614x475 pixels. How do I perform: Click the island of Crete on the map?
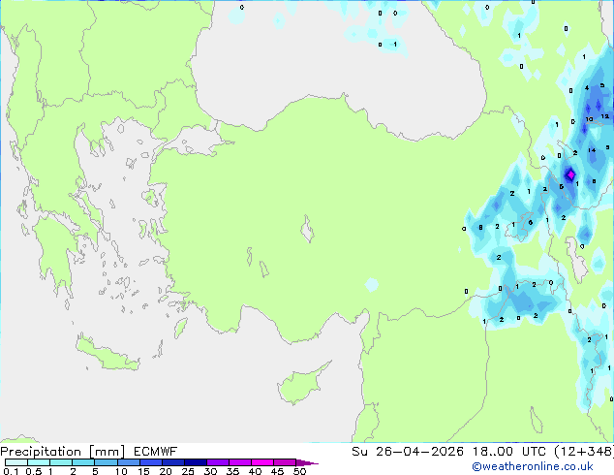pyautogui.click(x=107, y=354)
